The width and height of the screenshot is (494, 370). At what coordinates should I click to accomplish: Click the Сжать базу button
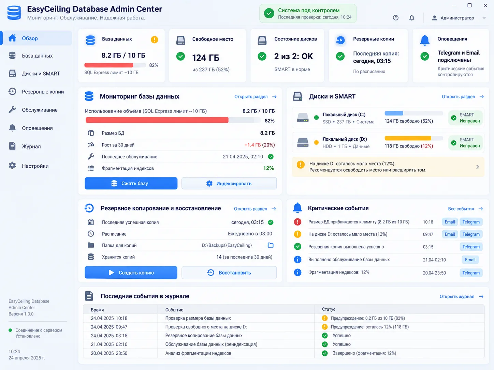[131, 183]
